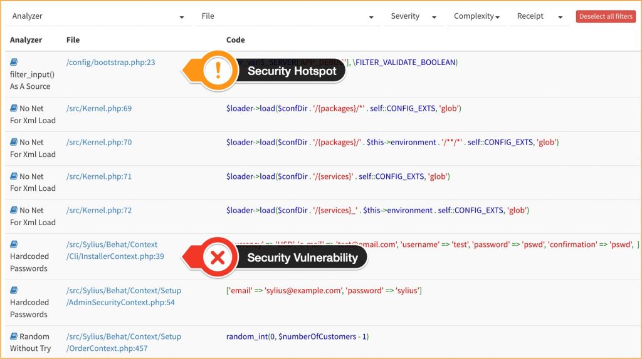The width and height of the screenshot is (642, 359).
Task: Click book icon in Kernel.php:72 row
Action: [14, 210]
